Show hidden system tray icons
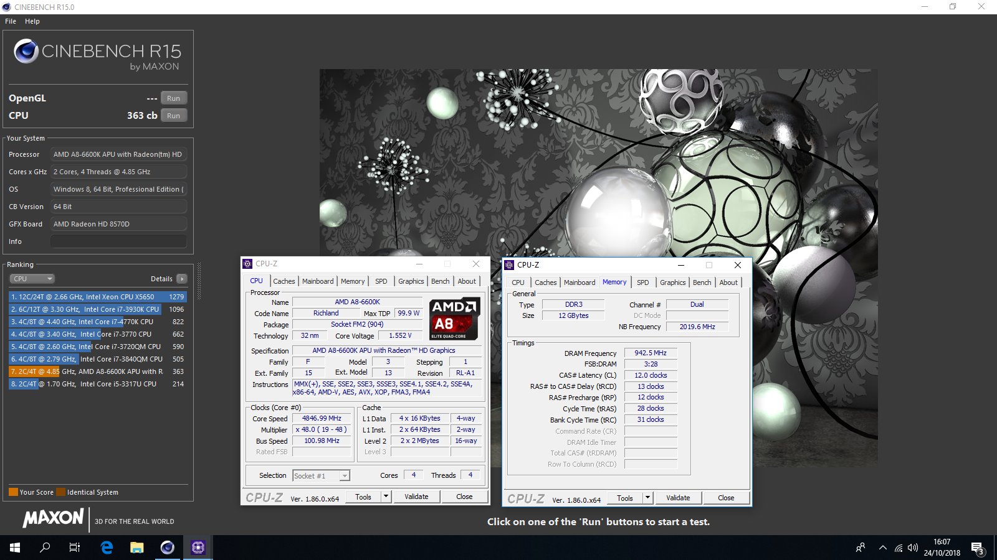Viewport: 997px width, 560px height. click(882, 548)
